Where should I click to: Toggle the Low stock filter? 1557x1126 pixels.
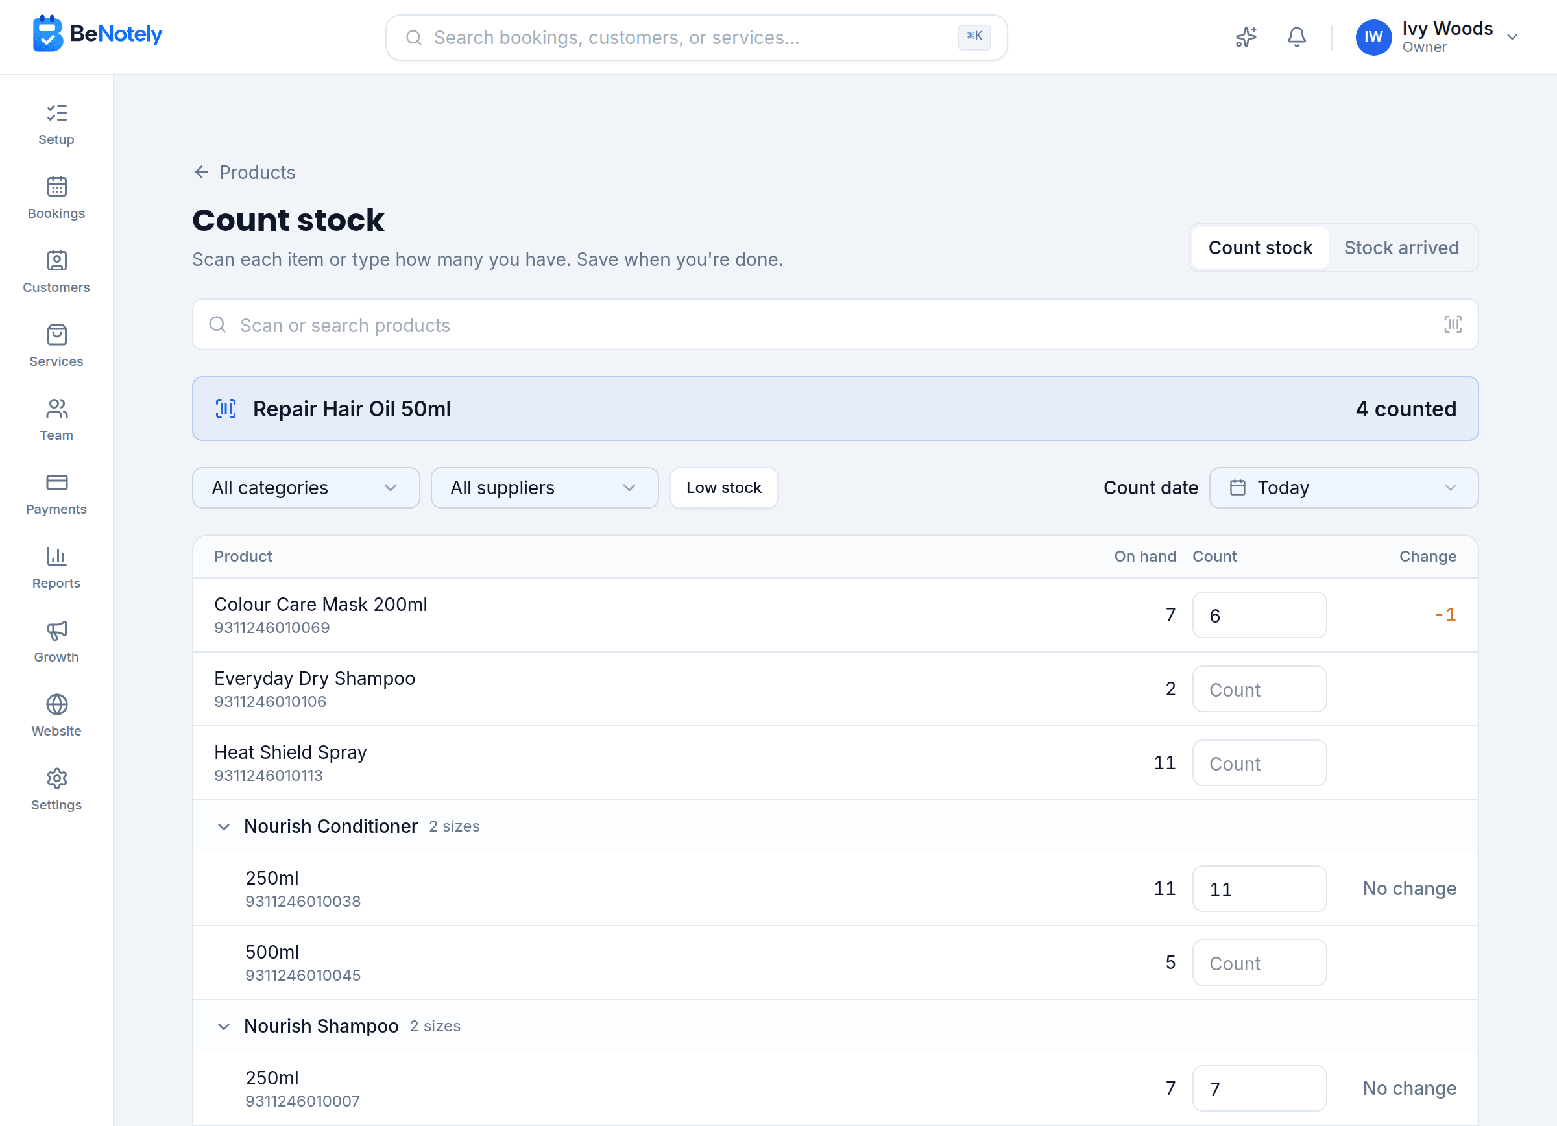click(723, 488)
